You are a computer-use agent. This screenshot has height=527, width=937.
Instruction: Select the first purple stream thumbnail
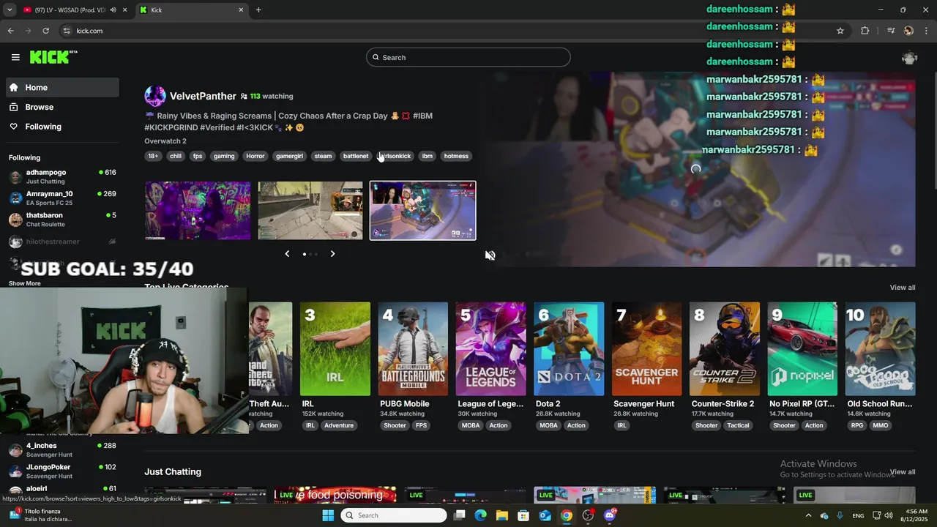(x=198, y=211)
